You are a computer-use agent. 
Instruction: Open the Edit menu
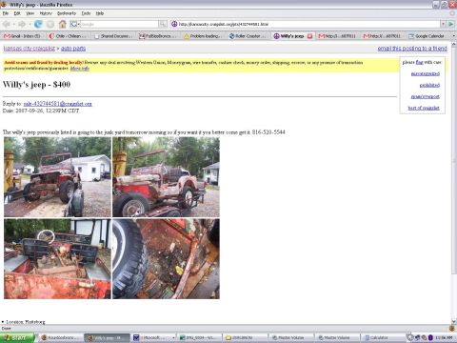click(x=17, y=13)
